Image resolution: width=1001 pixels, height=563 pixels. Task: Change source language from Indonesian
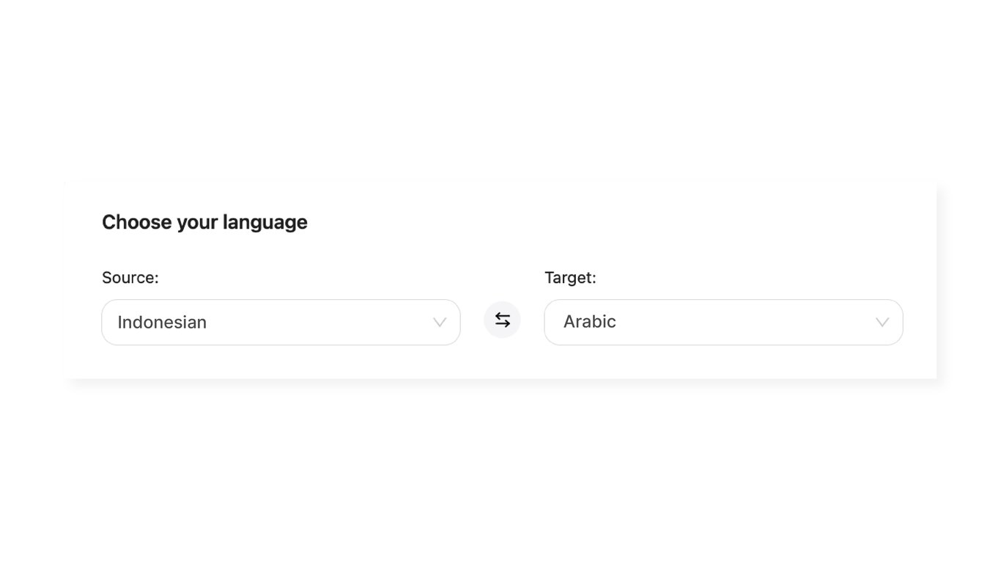click(x=281, y=322)
